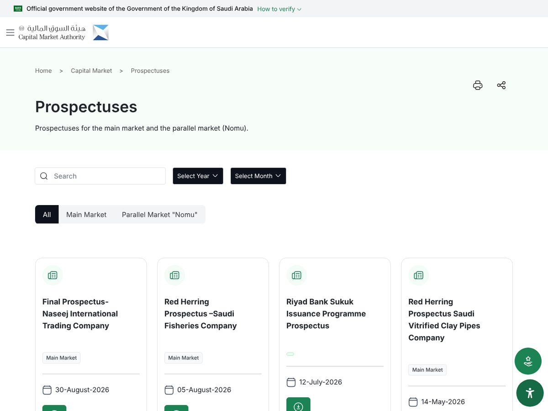Click Main Market tag on Naseej card
The height and width of the screenshot is (411, 548).
61,358
